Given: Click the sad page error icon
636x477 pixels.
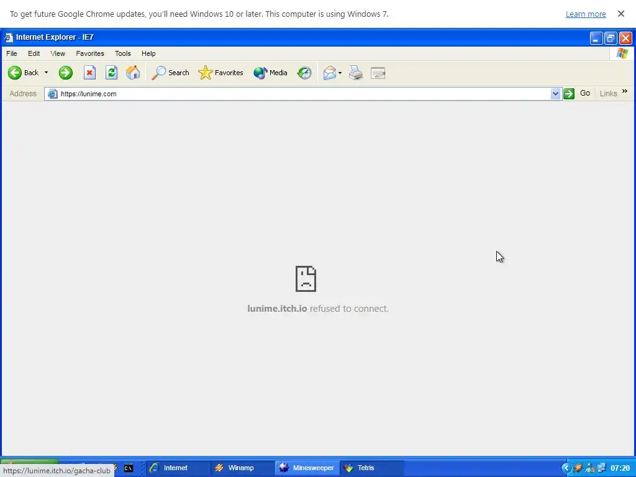Looking at the screenshot, I should (306, 279).
